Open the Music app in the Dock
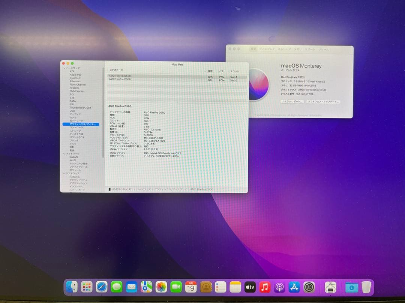Image resolution: width=405 pixels, height=303 pixels. point(264,287)
